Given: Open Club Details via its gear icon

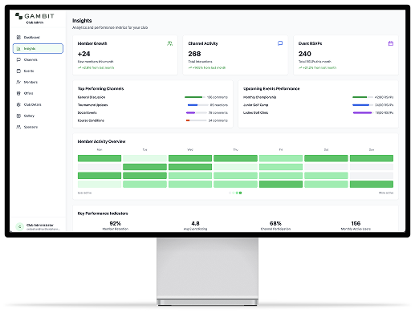Looking at the screenshot, I should 18,104.
